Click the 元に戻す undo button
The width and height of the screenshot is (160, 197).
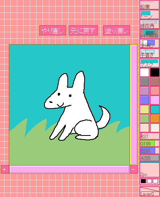[x=83, y=31]
